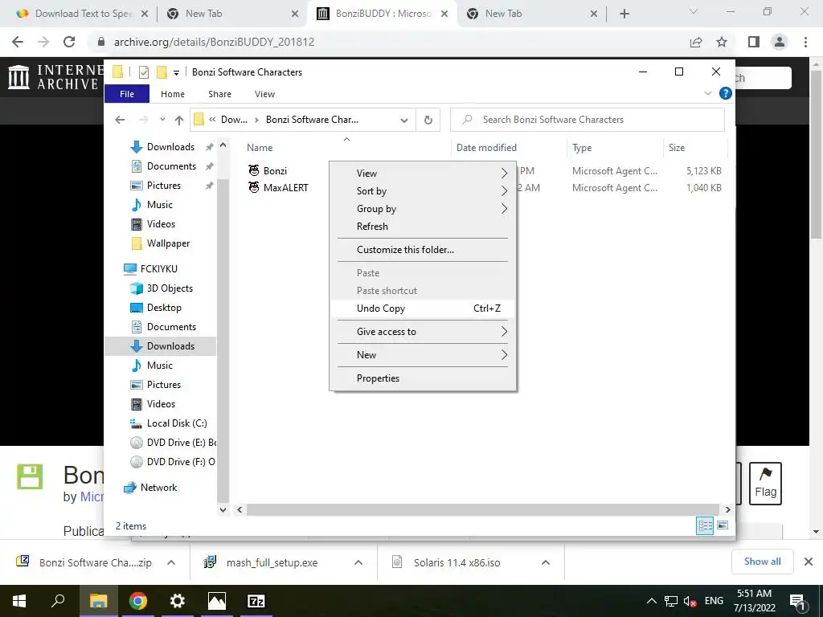Viewport: 823px width, 617px height.
Task: Open recent locations dropdown arrow
Action: point(162,120)
